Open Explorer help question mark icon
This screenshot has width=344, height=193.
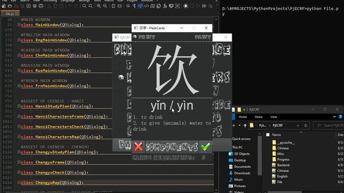[340, 117]
